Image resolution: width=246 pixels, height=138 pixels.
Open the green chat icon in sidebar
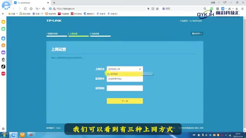(x=3, y=29)
